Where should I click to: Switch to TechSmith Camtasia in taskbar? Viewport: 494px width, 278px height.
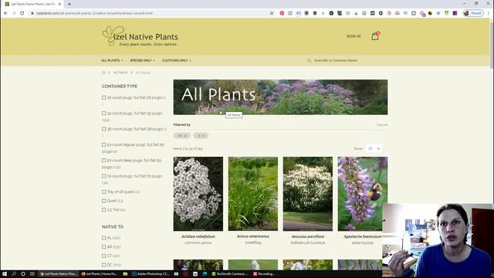(x=230, y=274)
